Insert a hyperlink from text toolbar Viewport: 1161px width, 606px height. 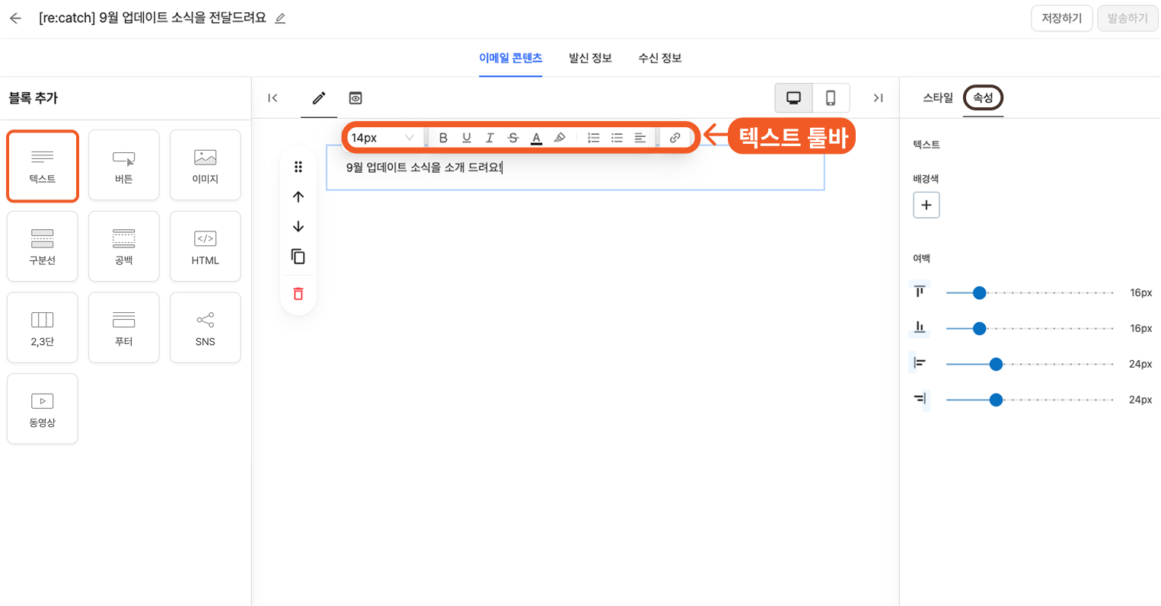point(675,138)
